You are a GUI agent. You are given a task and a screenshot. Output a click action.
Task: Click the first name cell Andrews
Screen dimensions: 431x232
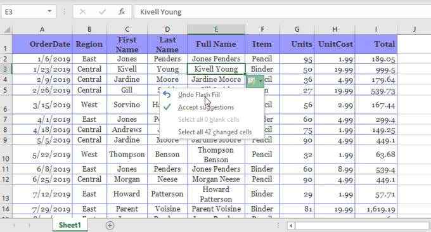point(127,129)
